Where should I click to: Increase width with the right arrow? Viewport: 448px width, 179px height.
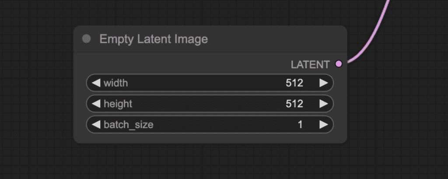tap(323, 83)
